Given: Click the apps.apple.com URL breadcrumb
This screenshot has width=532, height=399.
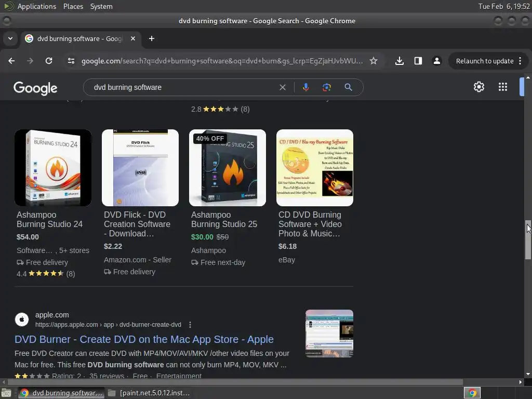Looking at the screenshot, I should [x=108, y=325].
